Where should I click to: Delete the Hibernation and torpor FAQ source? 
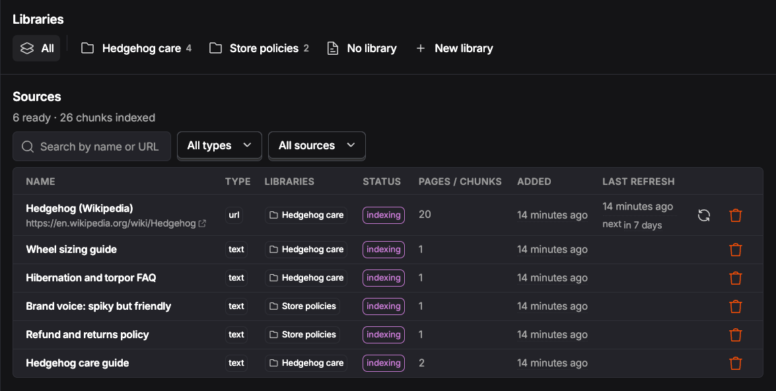736,278
